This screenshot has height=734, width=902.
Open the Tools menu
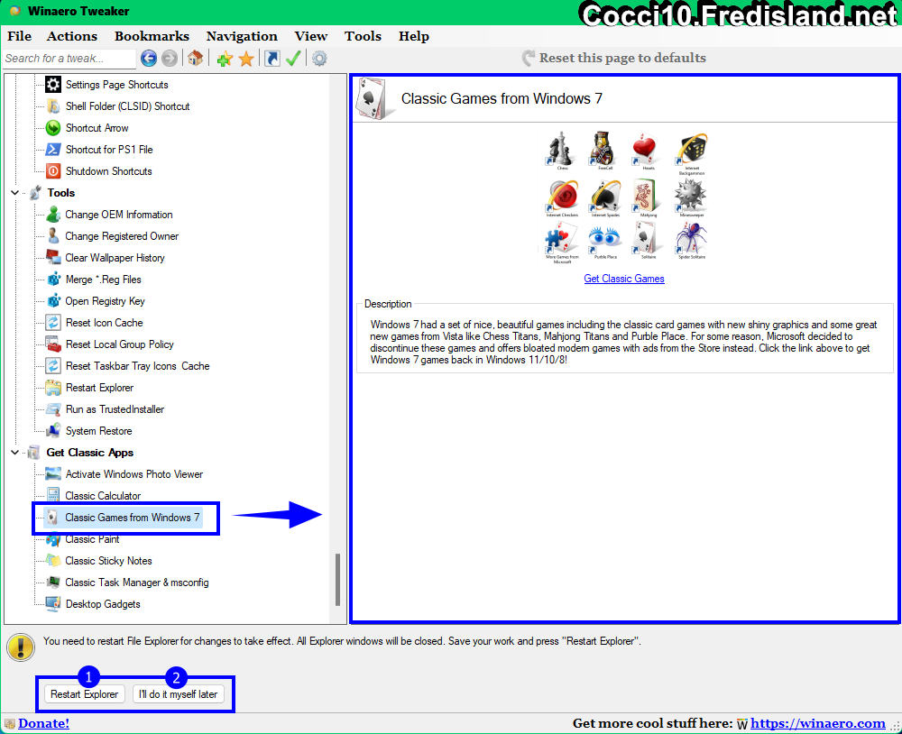(x=363, y=36)
